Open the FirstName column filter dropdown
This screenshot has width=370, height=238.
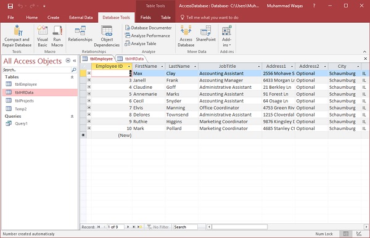[162, 67]
